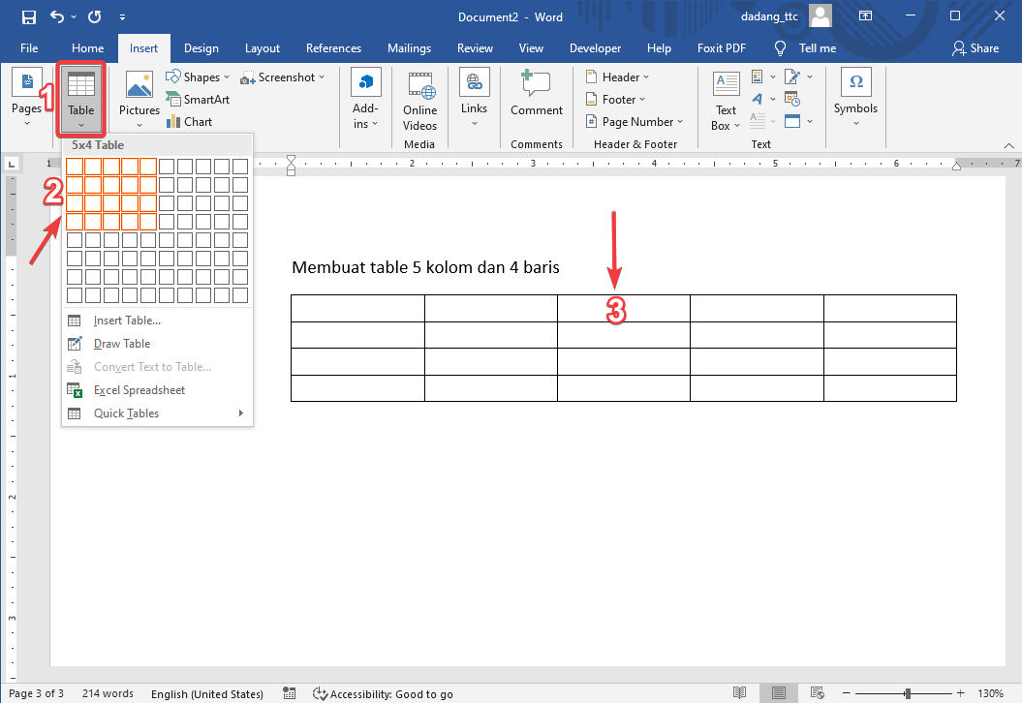Click the Save icon in title bar

click(x=28, y=16)
